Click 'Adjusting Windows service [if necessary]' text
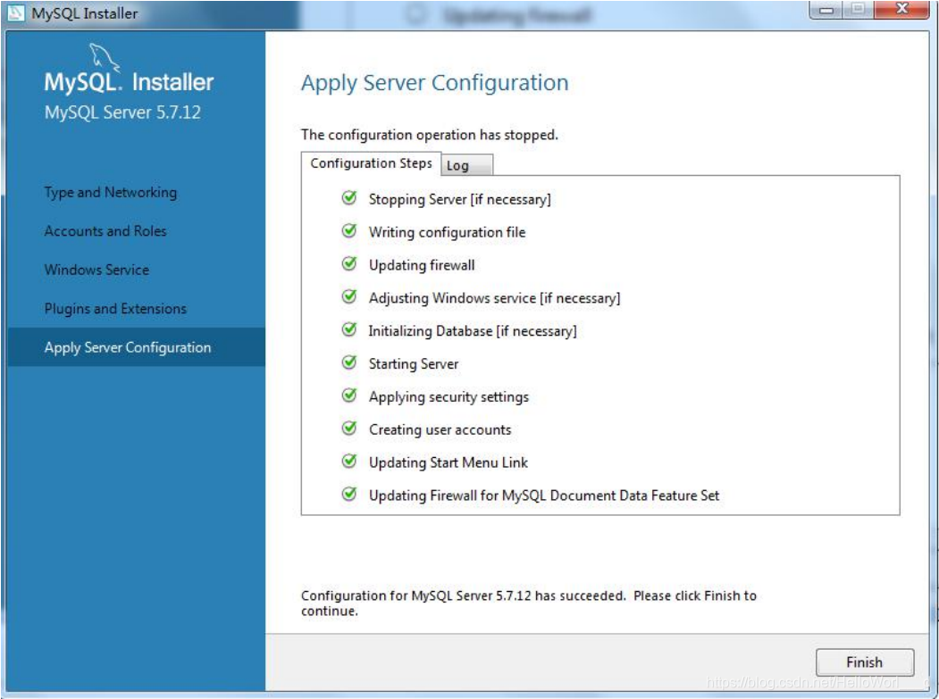This screenshot has height=699, width=939. 494,298
